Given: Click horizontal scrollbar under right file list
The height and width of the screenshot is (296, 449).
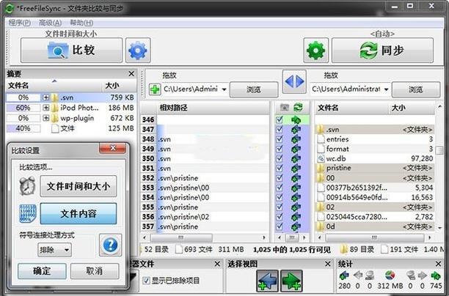Looking at the screenshot, I should 375,237.
